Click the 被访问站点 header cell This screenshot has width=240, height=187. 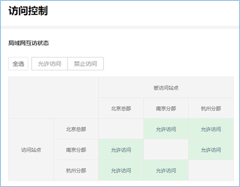166,88
